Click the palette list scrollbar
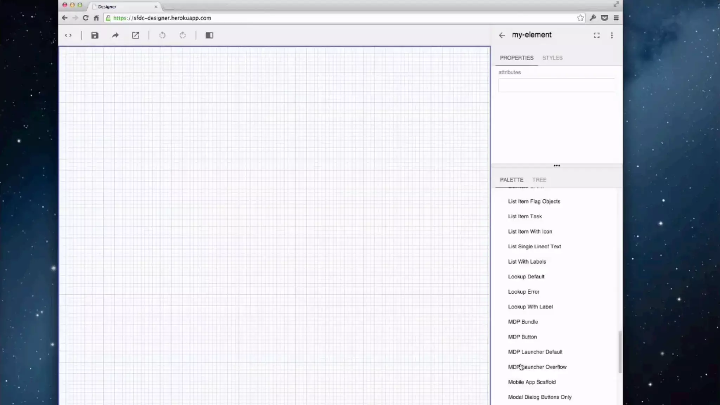 point(620,352)
